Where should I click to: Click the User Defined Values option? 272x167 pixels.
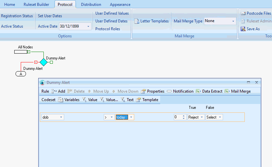point(112,13)
